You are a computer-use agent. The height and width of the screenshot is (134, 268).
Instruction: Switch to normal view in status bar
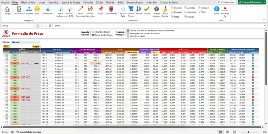(221, 132)
